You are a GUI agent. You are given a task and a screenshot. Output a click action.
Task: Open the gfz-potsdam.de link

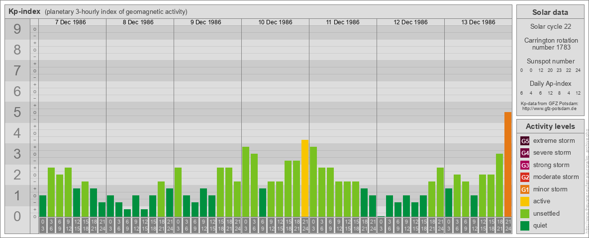(549, 109)
